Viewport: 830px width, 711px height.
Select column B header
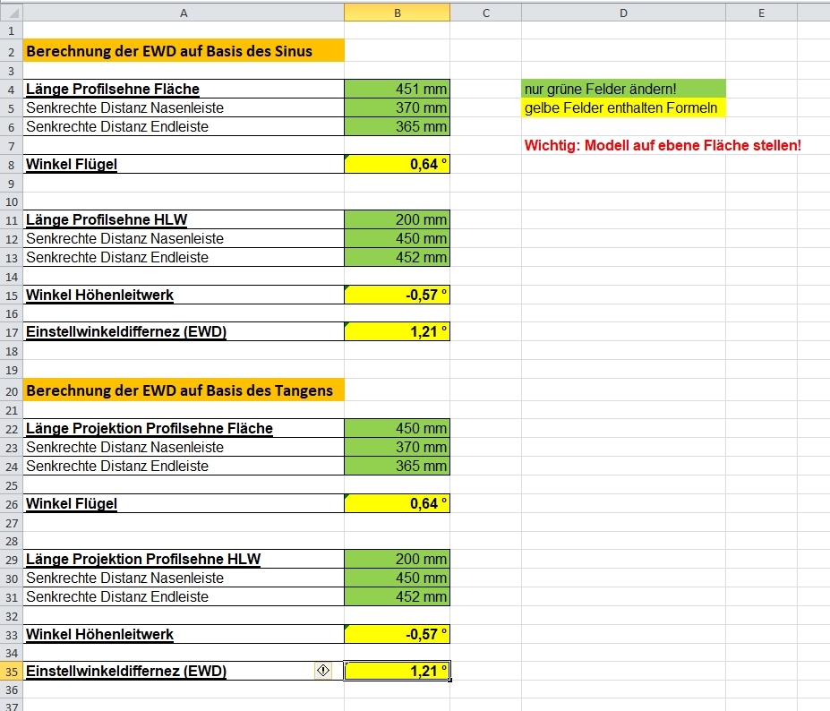click(x=397, y=13)
